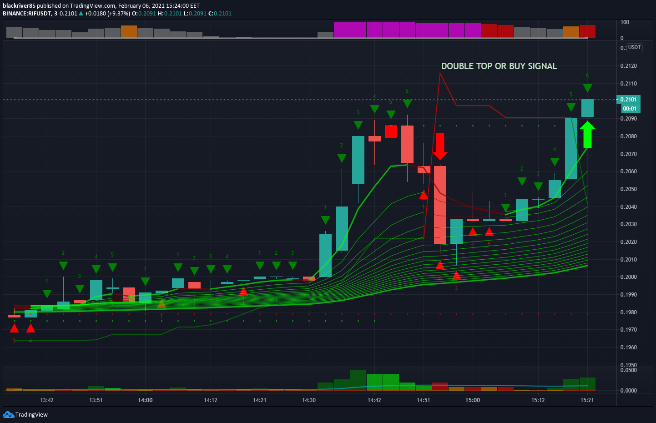
Task: Click the large red down arrow on chart
Action: (440, 146)
